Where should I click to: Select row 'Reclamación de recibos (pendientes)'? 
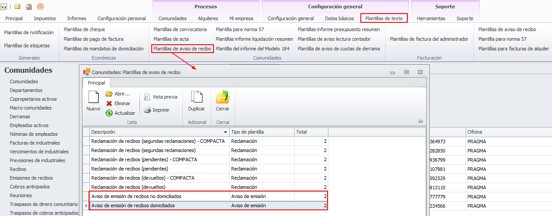(x=206, y=169)
